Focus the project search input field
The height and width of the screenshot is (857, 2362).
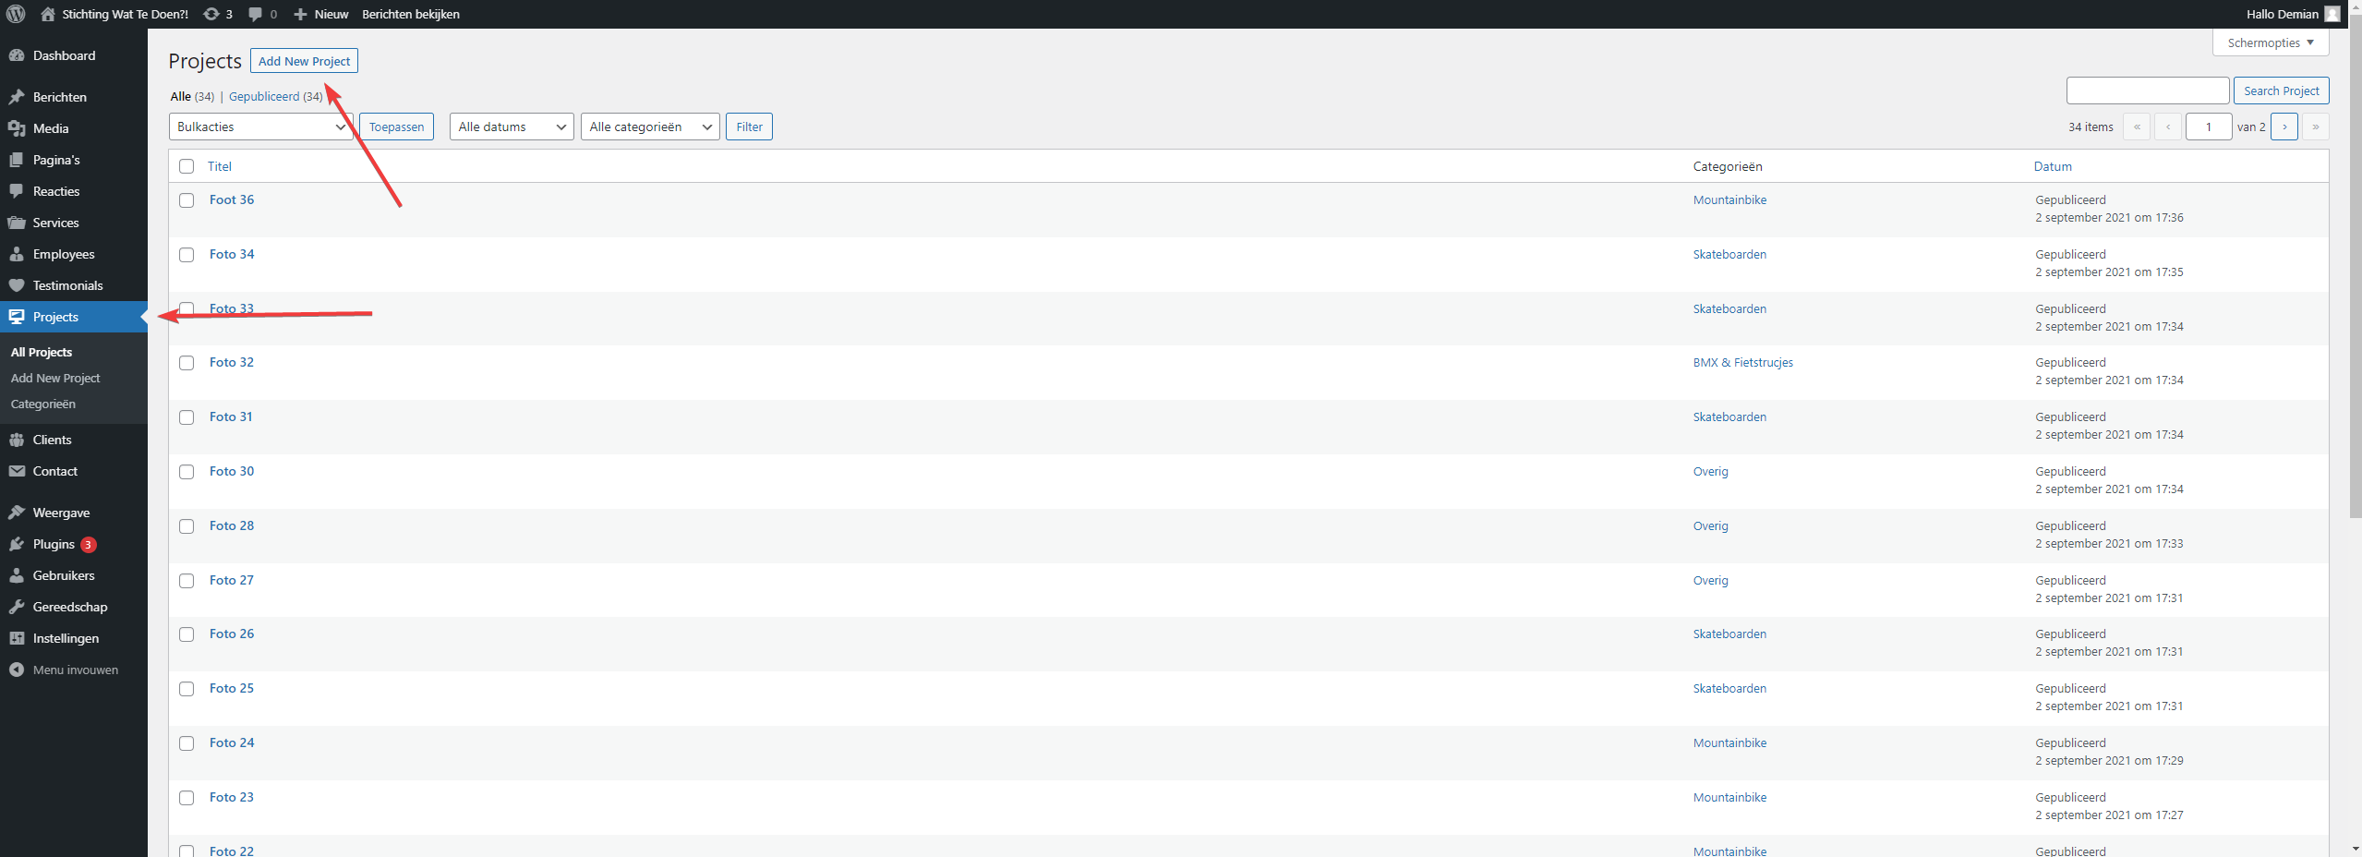(2147, 91)
